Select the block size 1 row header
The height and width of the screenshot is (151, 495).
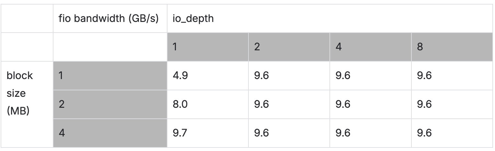pyautogui.click(x=110, y=76)
